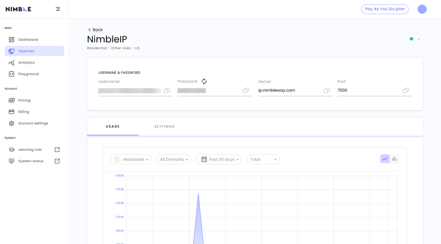Click System status external link icon
This screenshot has width=441, height=244.
57,161
